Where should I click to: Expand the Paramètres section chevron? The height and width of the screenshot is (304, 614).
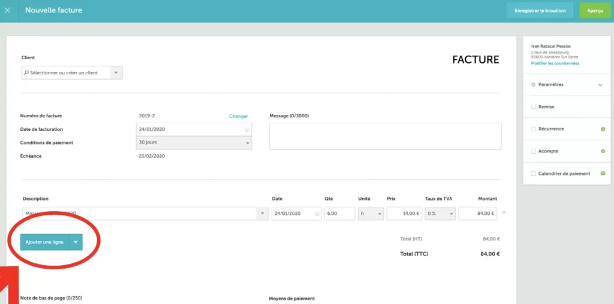[x=600, y=85]
